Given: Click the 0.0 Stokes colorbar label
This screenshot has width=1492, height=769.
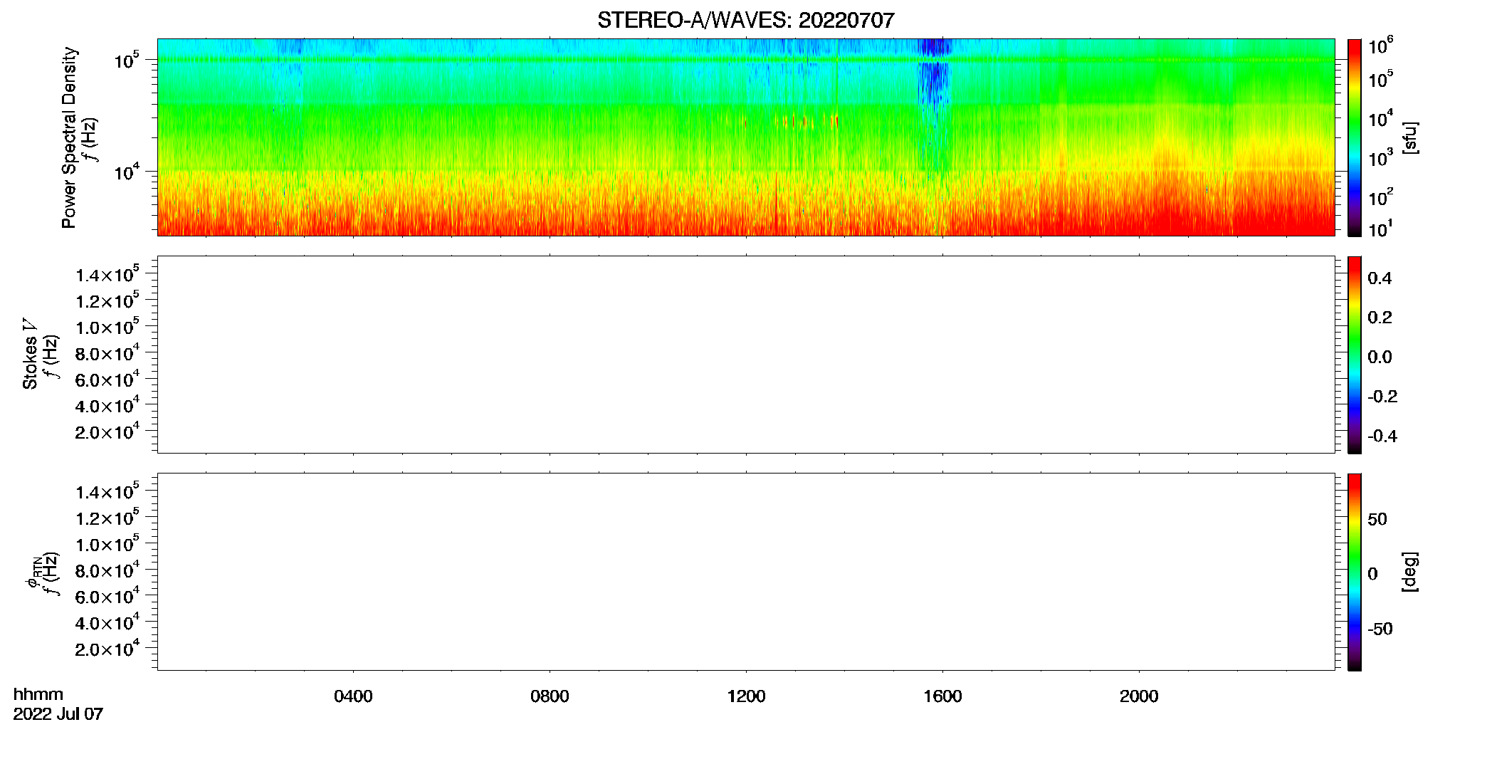Looking at the screenshot, I should pos(1380,357).
